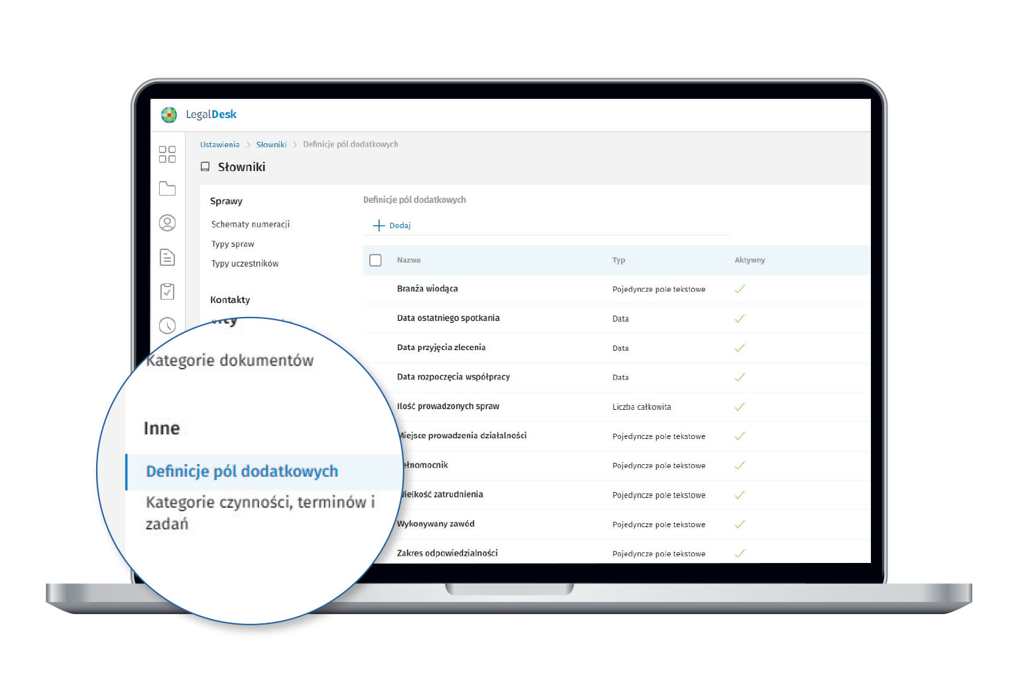This screenshot has height=679, width=1018.
Task: Click the Ustawienia breadcrumb link
Action: 219,145
